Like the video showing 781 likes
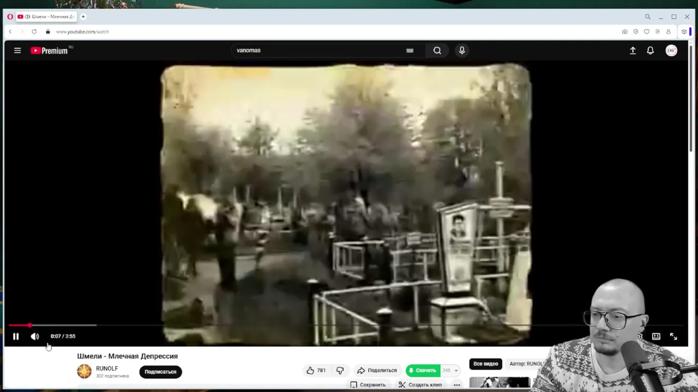The image size is (698, 392). coord(316,371)
